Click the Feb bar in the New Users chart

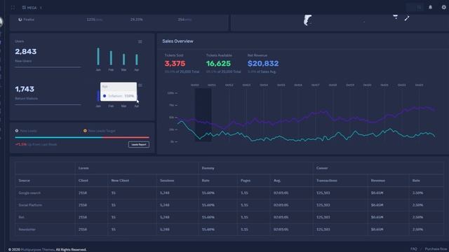111,57
